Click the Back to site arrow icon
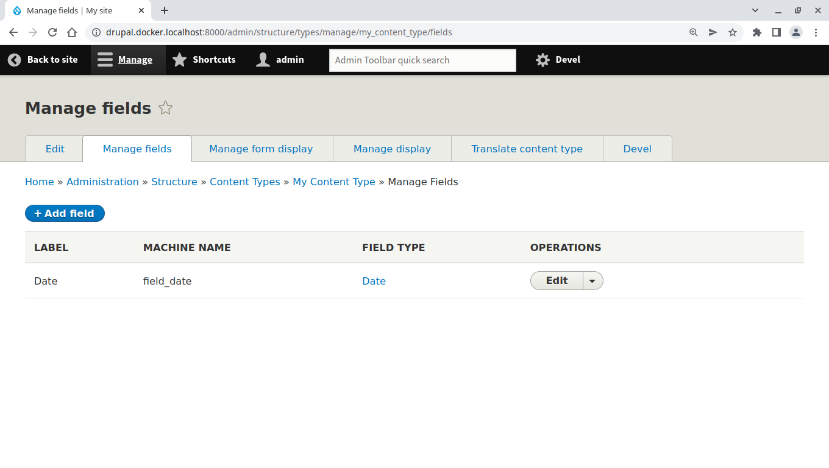 [14, 60]
